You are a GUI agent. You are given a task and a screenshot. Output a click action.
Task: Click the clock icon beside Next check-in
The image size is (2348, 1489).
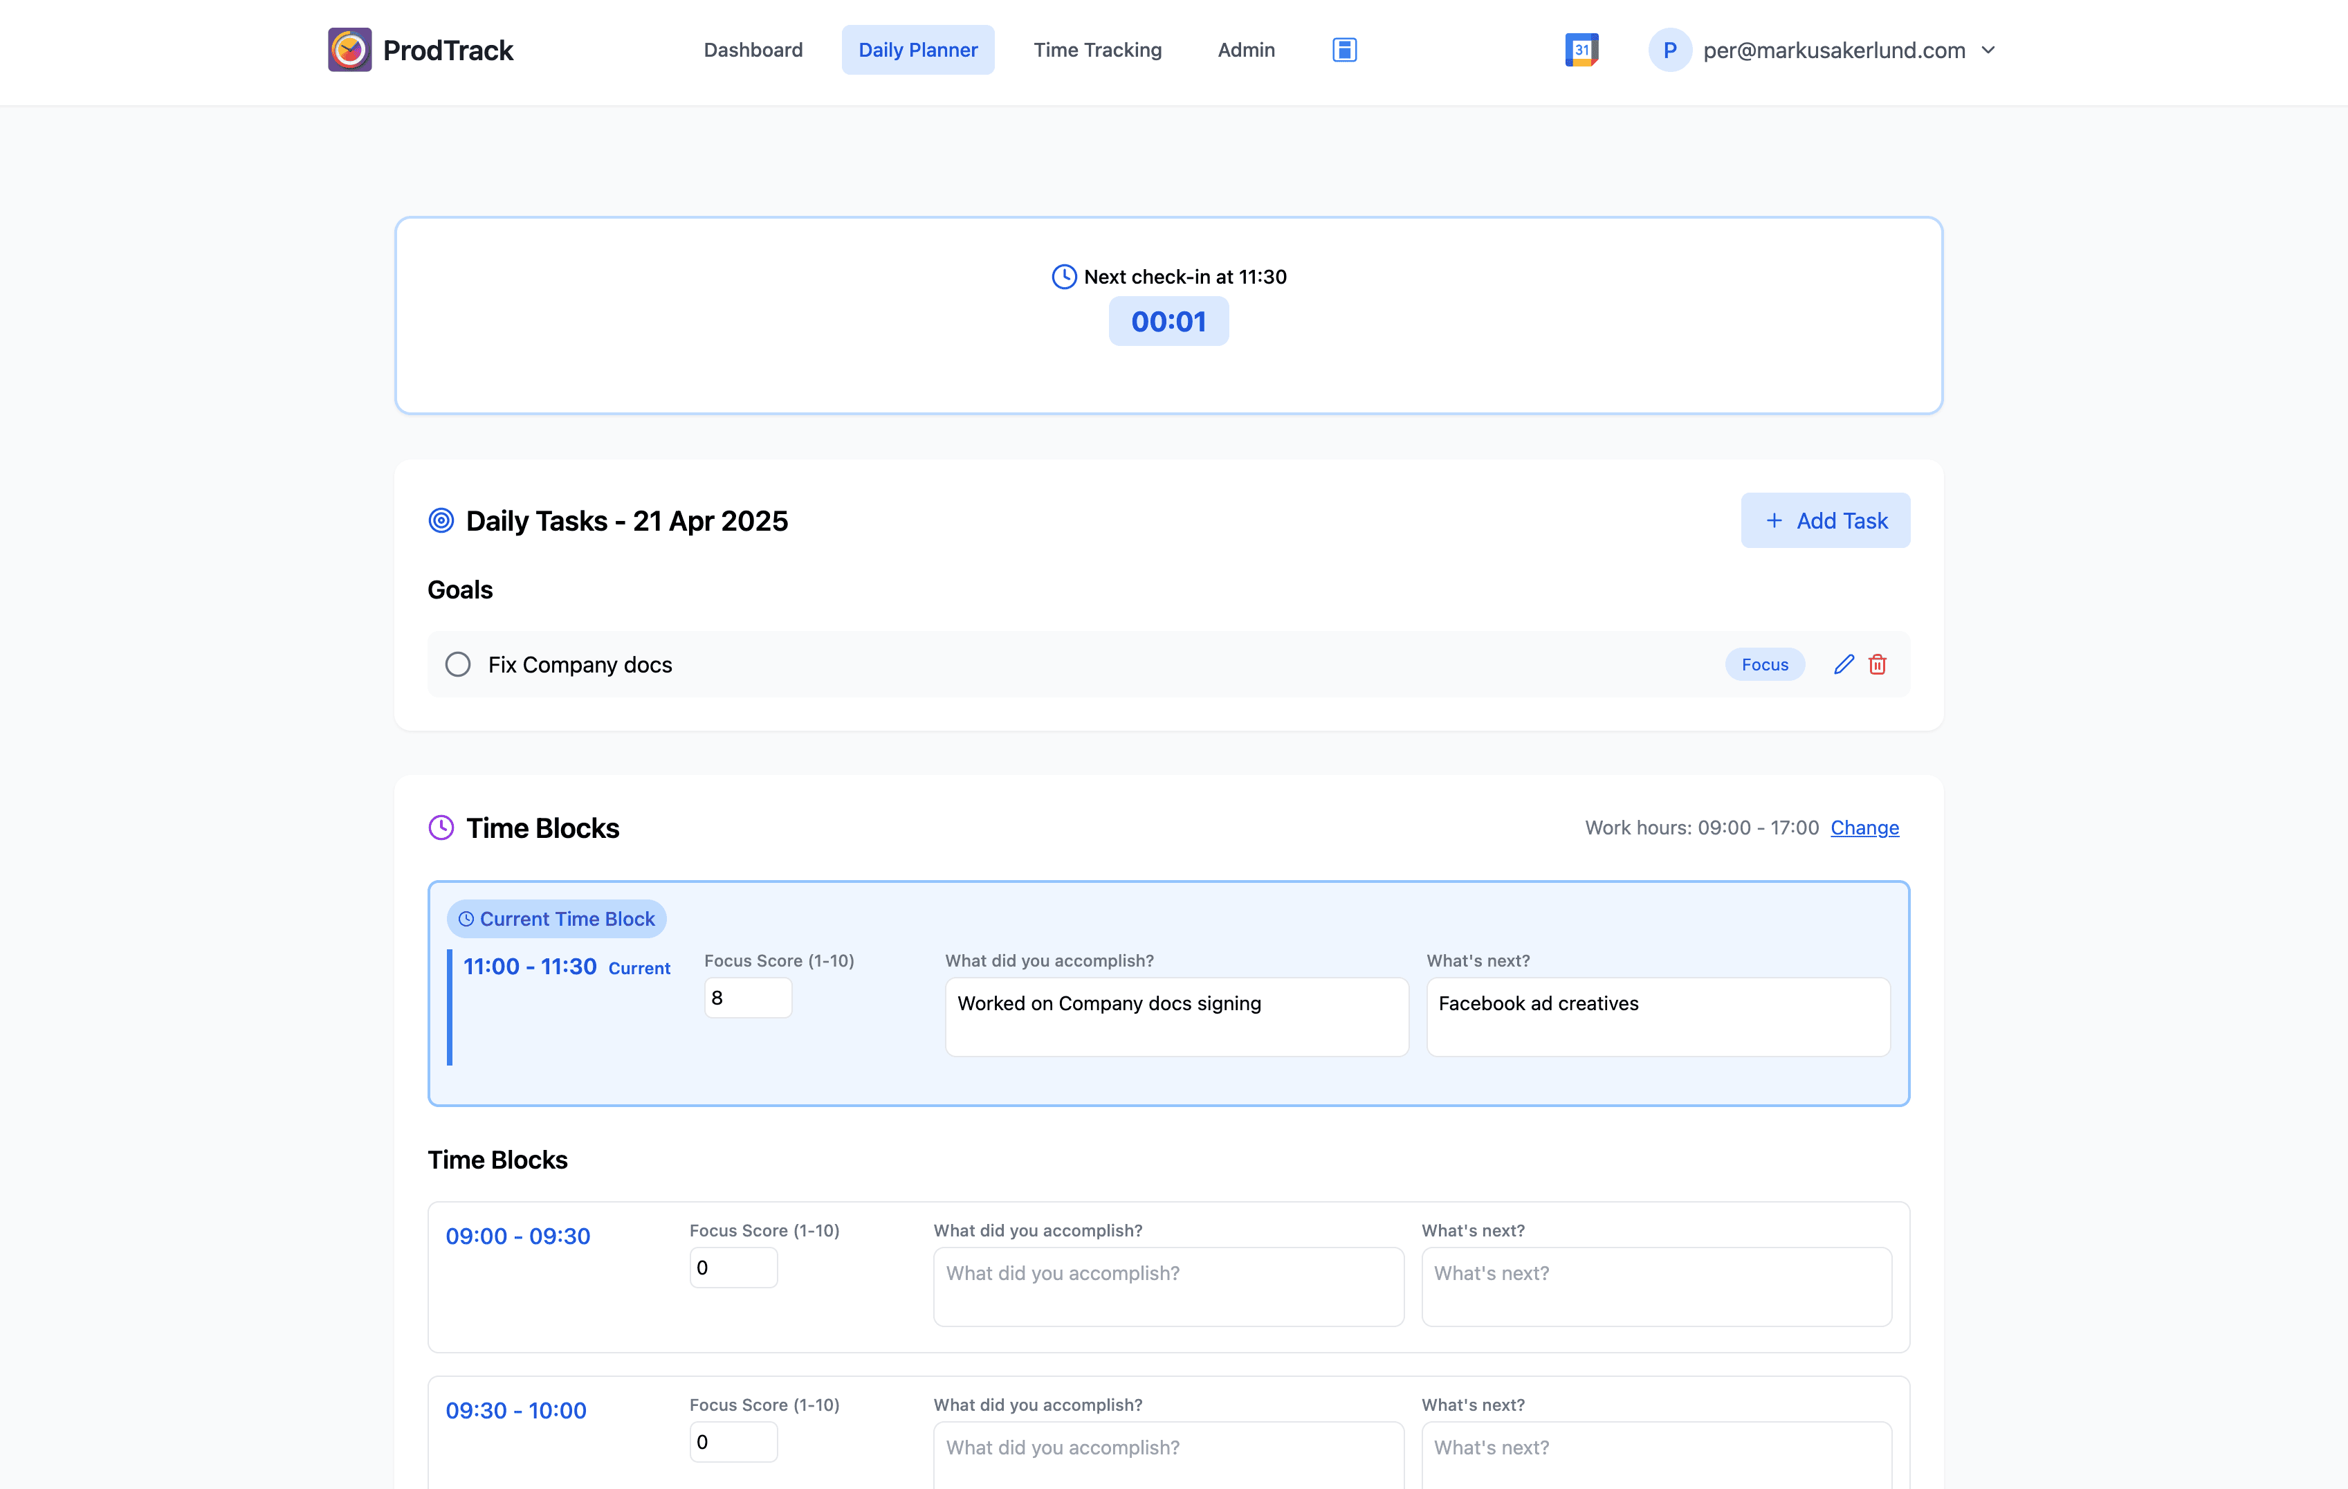tap(1064, 277)
